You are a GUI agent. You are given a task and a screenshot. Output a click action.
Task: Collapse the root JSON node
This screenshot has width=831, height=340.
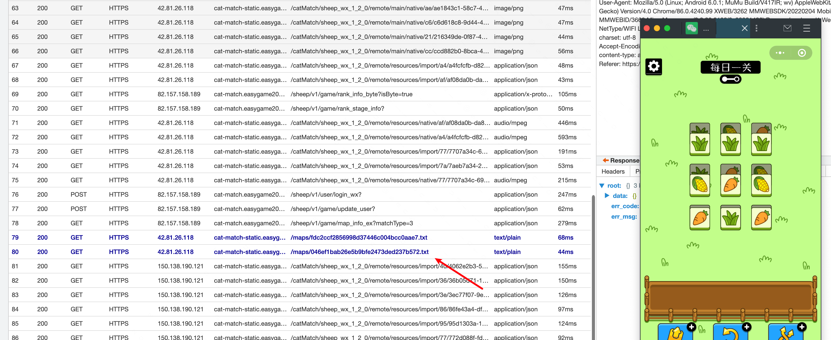tap(602, 186)
